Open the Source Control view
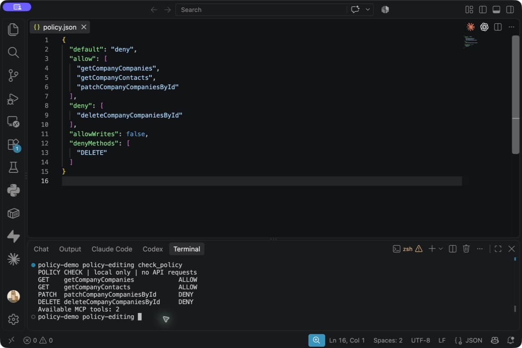The image size is (522, 348). tap(13, 76)
